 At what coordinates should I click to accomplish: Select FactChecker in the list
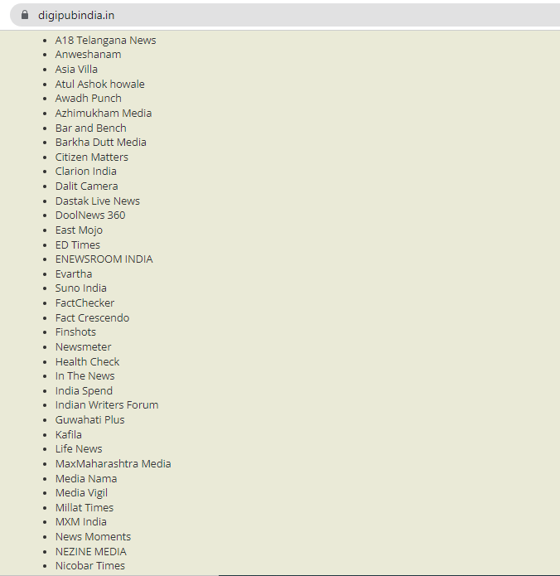pos(84,303)
